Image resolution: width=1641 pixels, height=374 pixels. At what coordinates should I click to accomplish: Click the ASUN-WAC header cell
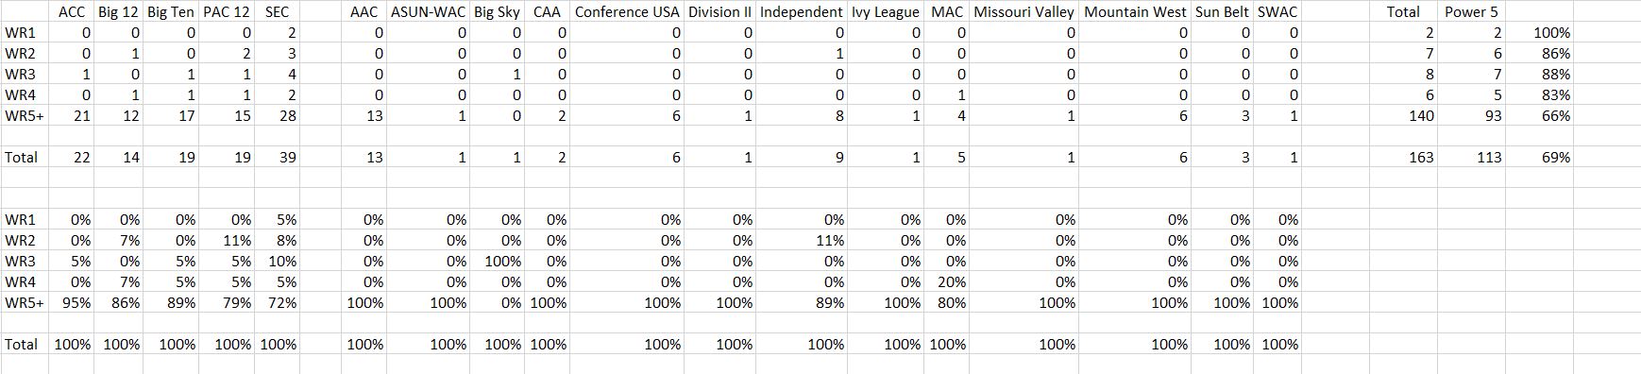coord(428,12)
